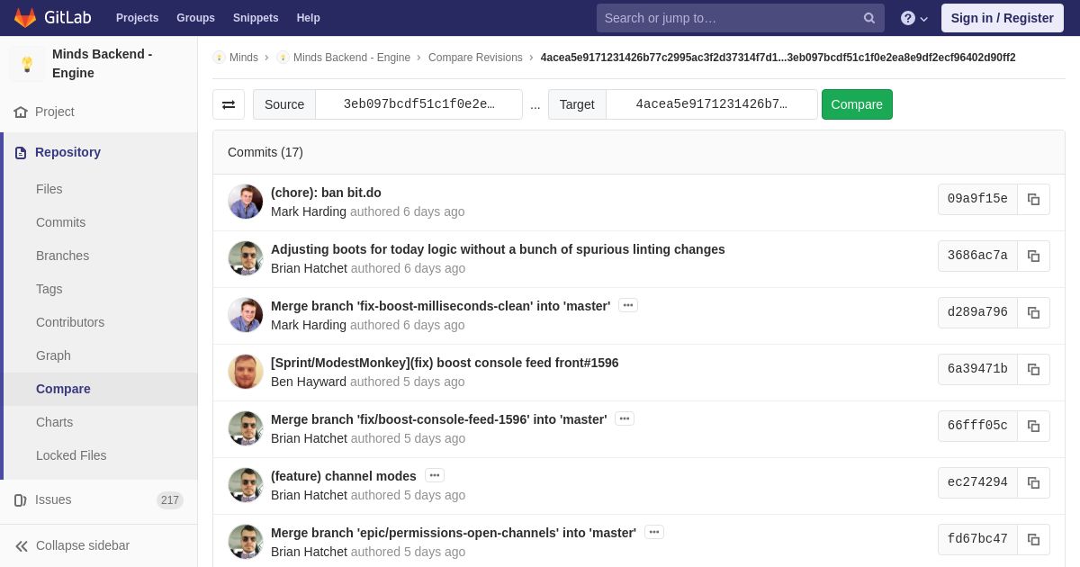The width and height of the screenshot is (1080, 567).
Task: Go to Branches in sidebar
Action: click(x=62, y=256)
